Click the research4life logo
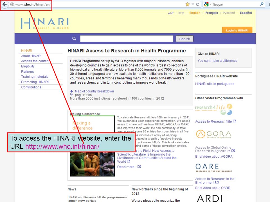Screen dimensions: 270x202 pyautogui.click(x=214, y=109)
